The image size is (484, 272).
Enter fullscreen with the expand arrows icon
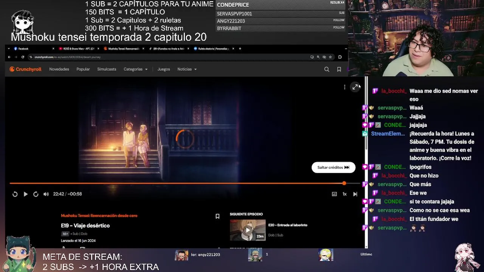coord(355,87)
